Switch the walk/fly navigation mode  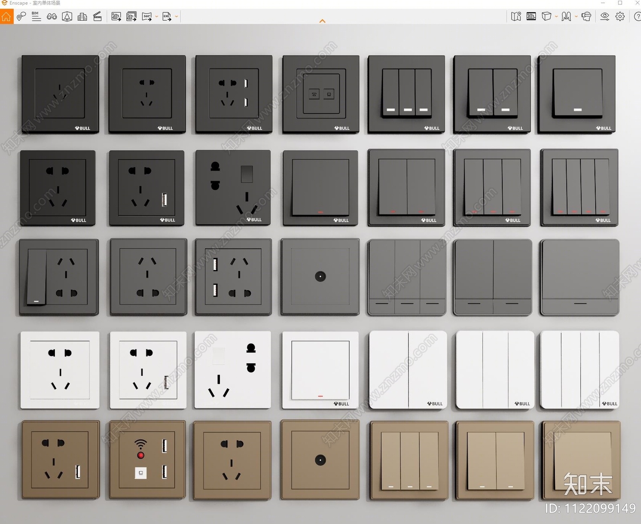point(566,16)
